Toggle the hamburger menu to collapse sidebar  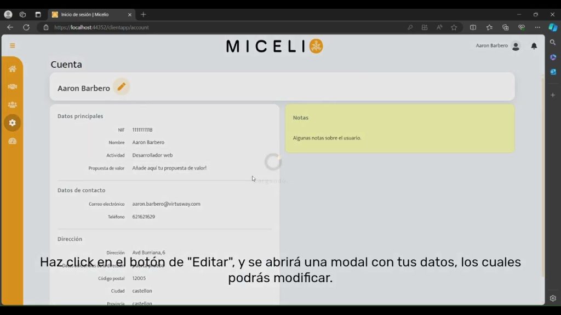coord(12,46)
